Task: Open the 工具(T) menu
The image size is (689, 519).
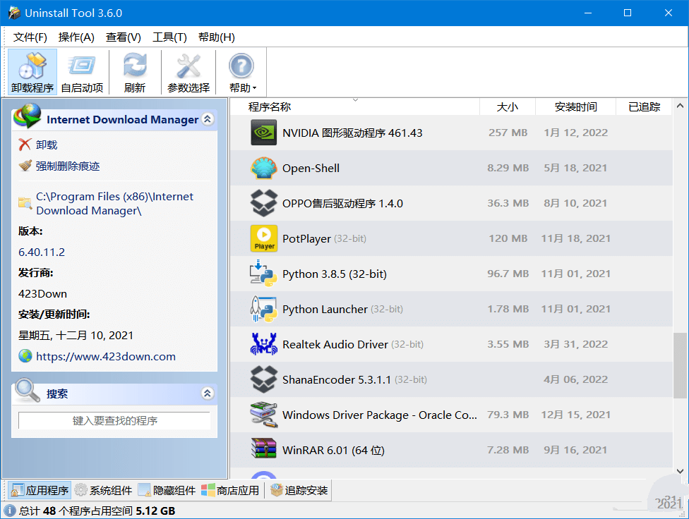Action: click(169, 37)
